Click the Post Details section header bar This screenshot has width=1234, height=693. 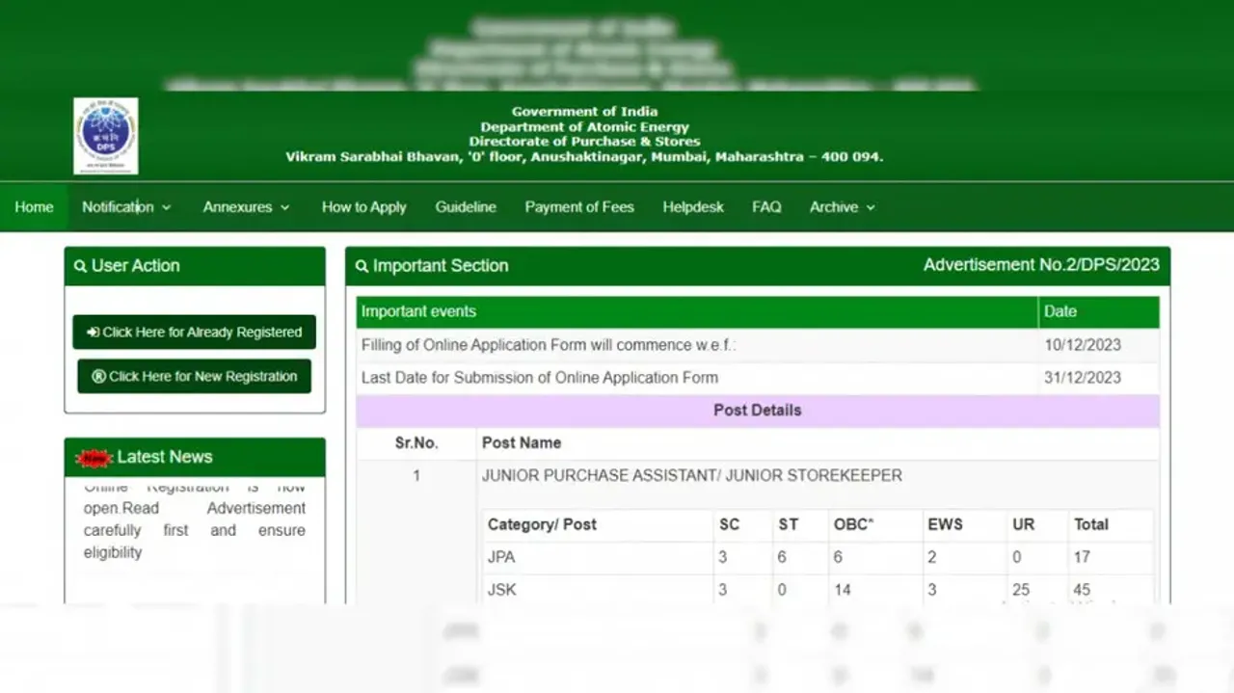click(x=757, y=411)
